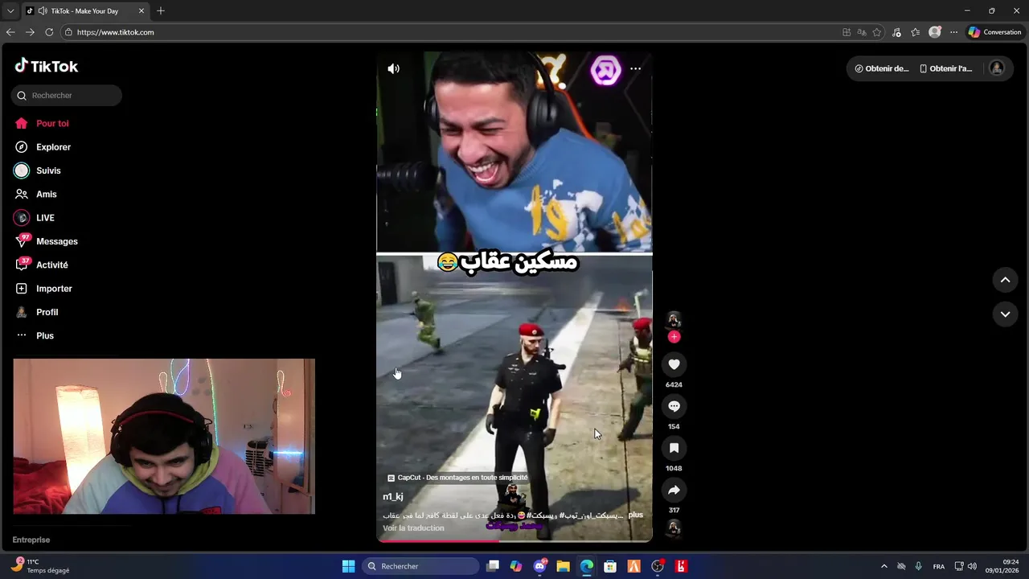Open Microsoft Store from the taskbar
This screenshot has height=579, width=1029.
[610, 566]
